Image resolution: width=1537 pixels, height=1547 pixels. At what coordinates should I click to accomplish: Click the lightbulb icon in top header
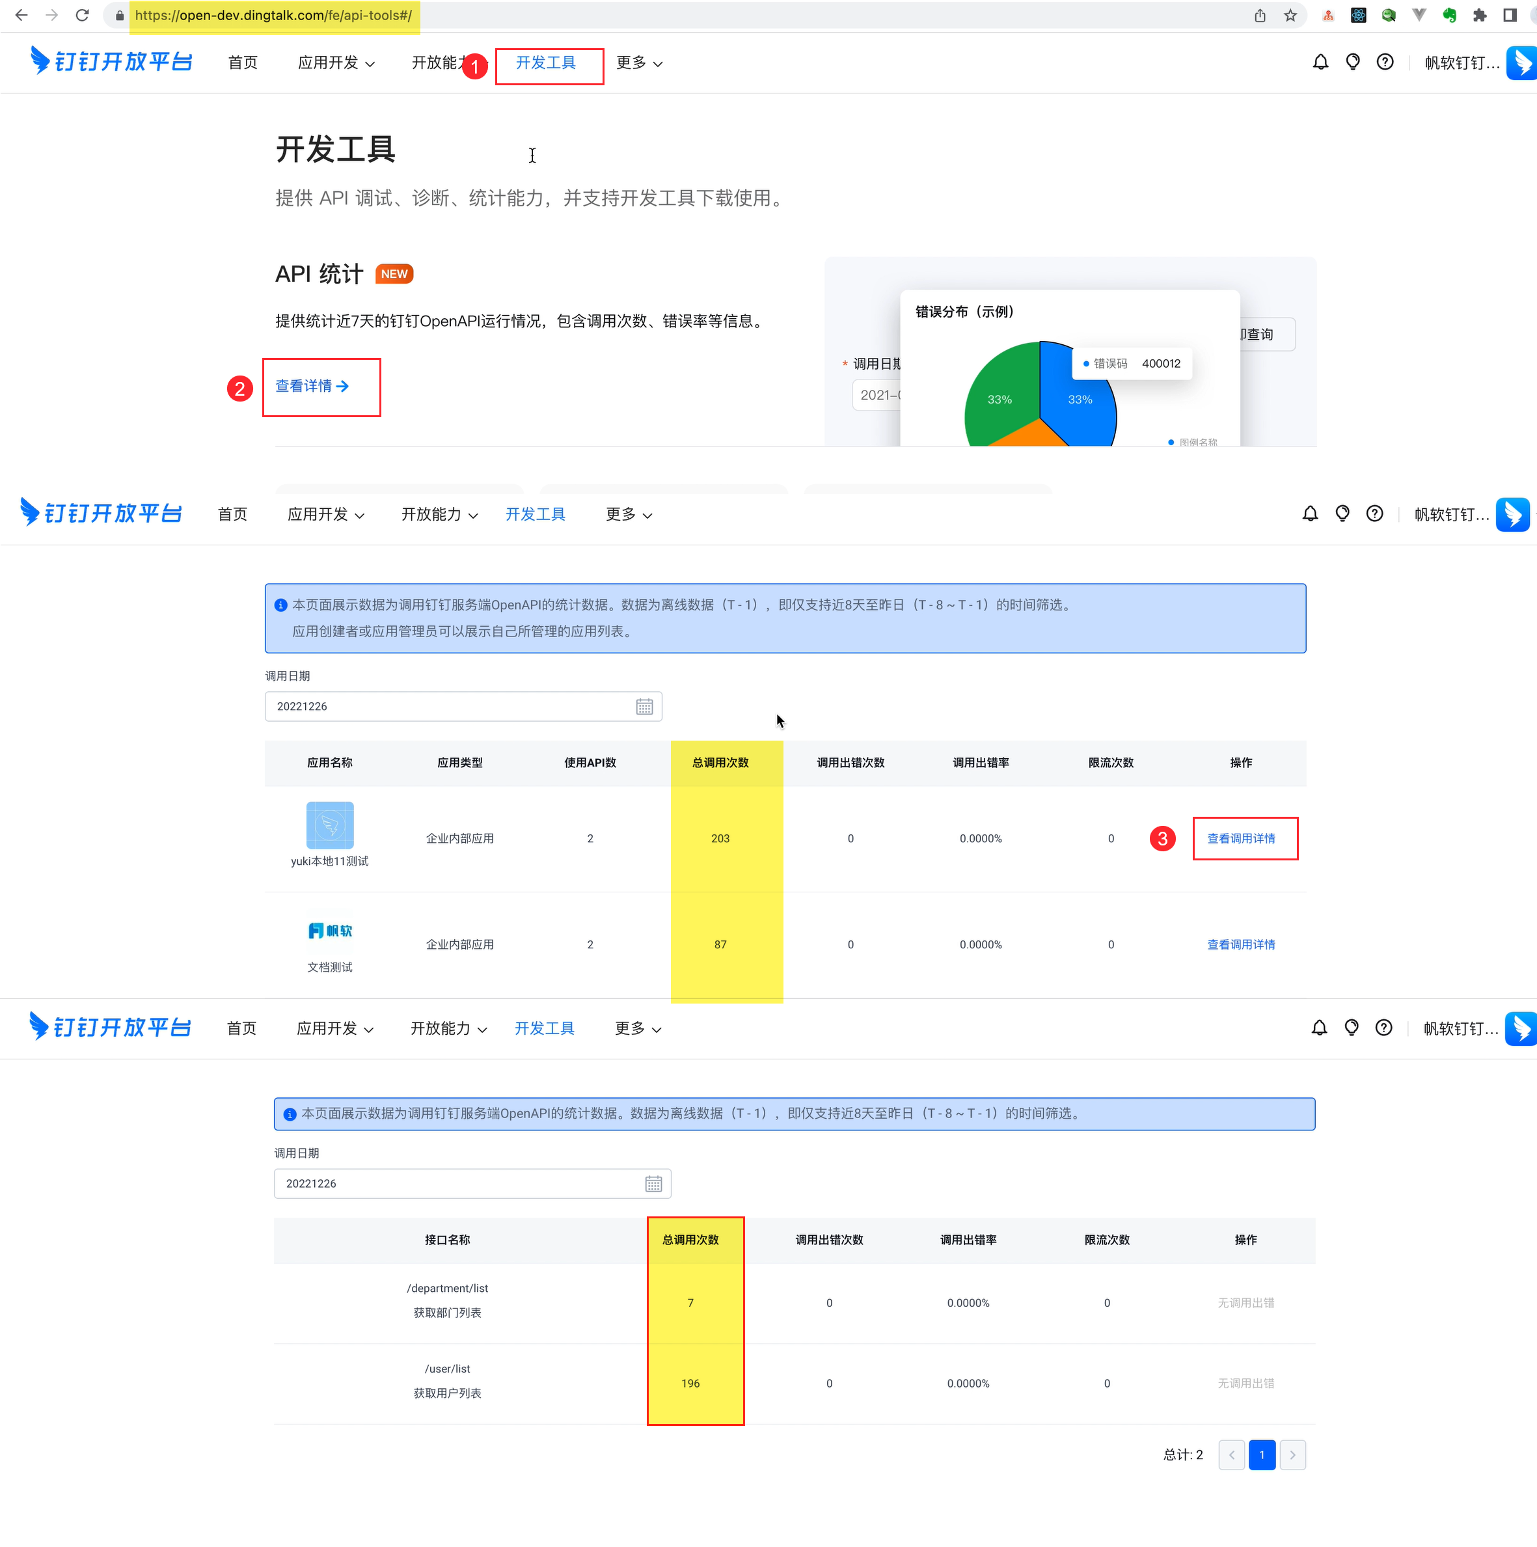[x=1352, y=62]
